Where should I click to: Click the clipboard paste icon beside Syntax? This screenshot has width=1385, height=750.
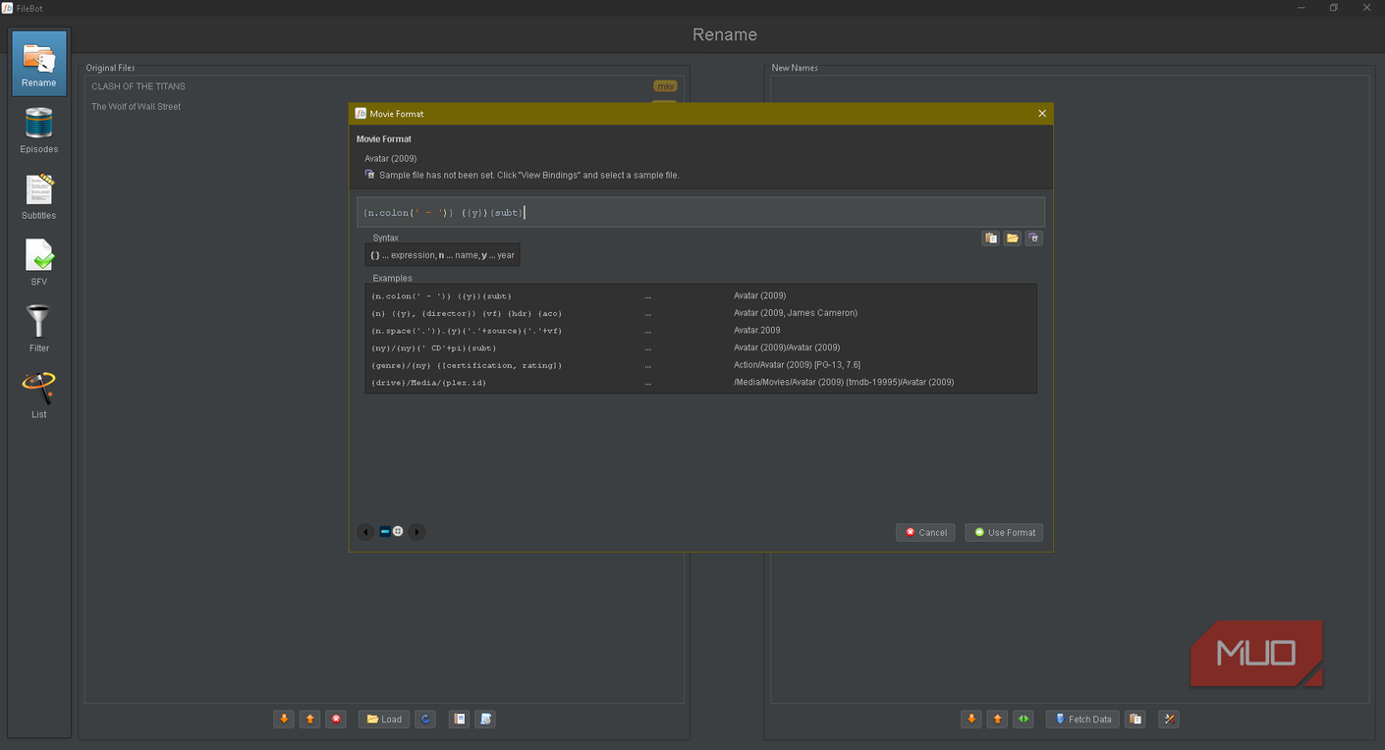tap(990, 239)
